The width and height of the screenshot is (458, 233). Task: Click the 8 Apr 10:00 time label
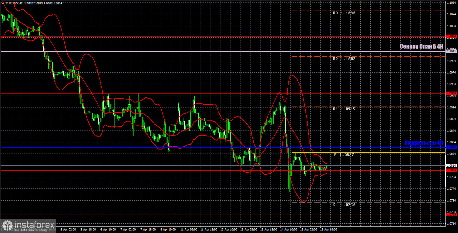(168, 229)
